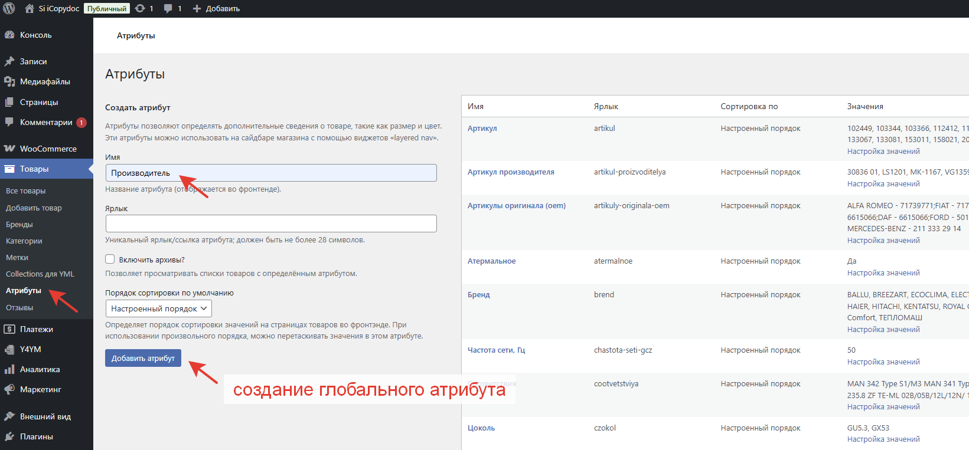
Task: Open the Консоль dashboard icon
Action: pyautogui.click(x=9, y=35)
